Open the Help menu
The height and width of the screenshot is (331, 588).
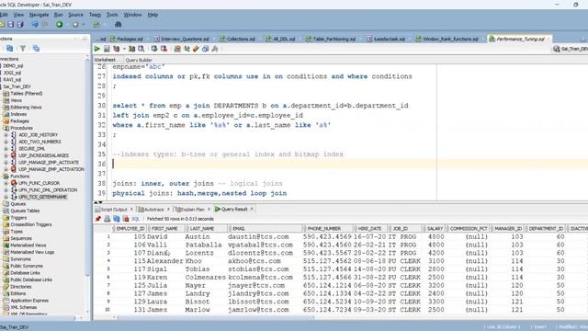point(153,15)
